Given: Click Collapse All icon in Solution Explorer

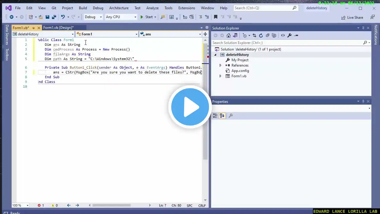Looking at the screenshot, I should click(267, 35).
